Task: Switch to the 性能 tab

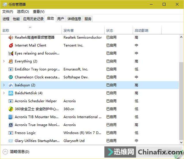Action: point(16,19)
